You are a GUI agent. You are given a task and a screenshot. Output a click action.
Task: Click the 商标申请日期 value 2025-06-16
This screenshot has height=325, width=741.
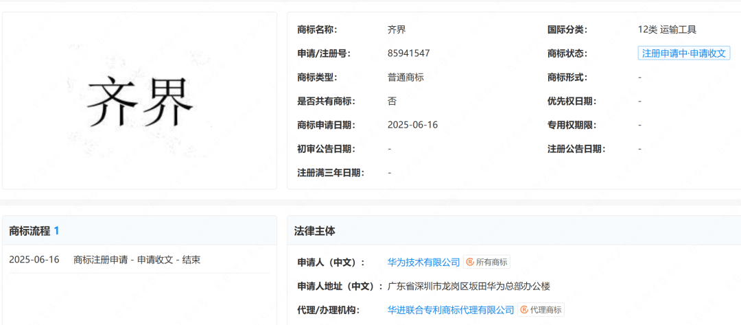(x=412, y=125)
